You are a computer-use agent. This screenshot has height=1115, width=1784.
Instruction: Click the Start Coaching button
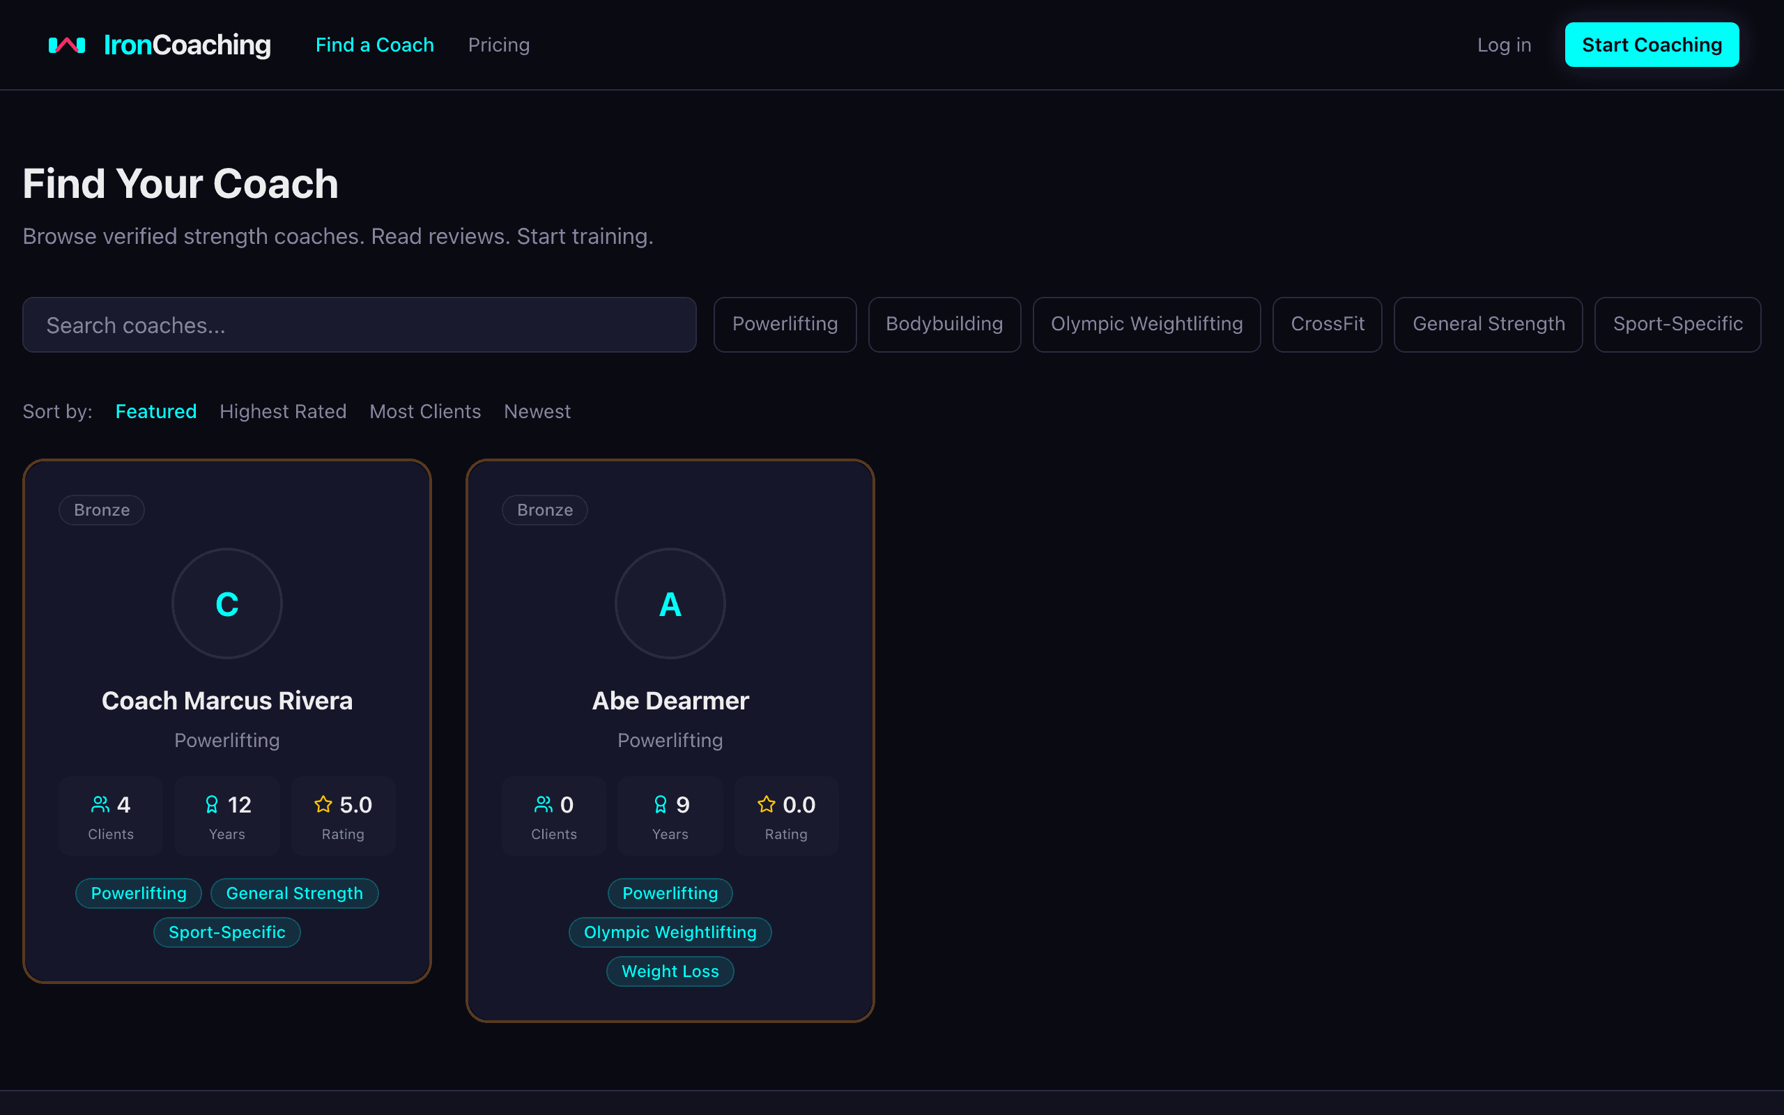point(1652,45)
